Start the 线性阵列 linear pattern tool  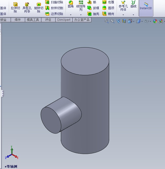click(81, 6)
